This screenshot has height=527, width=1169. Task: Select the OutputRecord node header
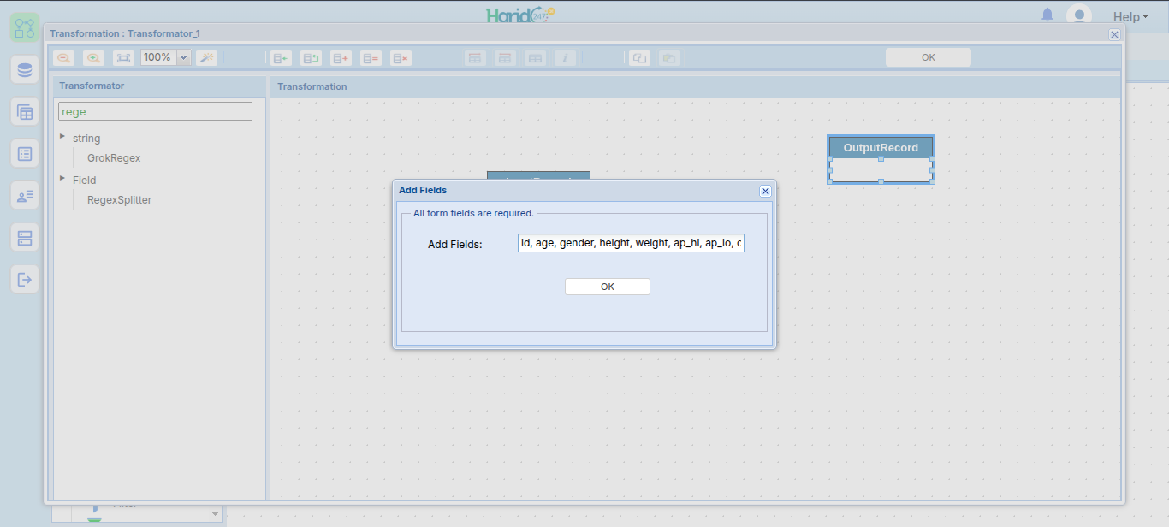coord(881,147)
